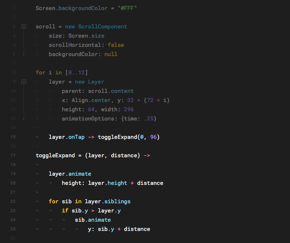Click the if keyword on line 23
Image resolution: width=290 pixels, height=243 pixels.
(x=65, y=210)
